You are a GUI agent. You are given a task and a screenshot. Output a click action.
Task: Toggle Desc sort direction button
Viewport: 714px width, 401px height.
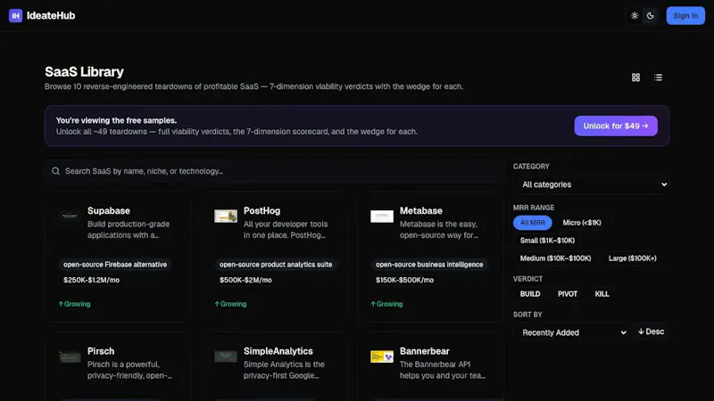(652, 331)
